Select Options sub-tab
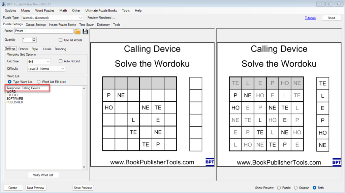The height and width of the screenshot is (193, 345). (x=23, y=49)
